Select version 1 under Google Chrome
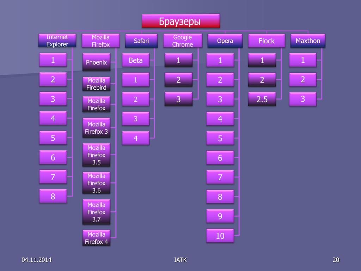Screen dimensions: 361x271 178,60
